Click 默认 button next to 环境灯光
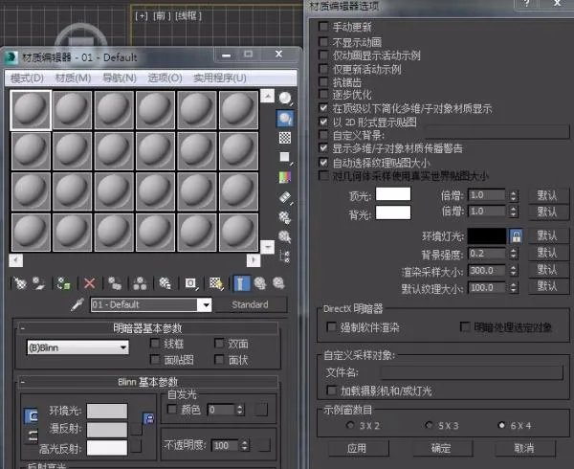This screenshot has height=469, width=574. 547,235
